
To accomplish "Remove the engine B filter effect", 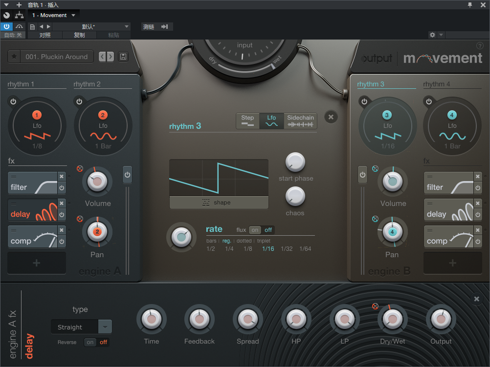I will pyautogui.click(x=478, y=177).
